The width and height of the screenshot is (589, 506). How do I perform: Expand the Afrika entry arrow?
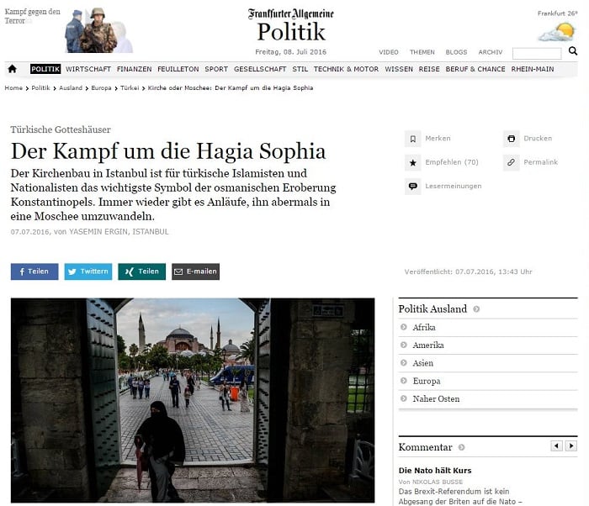click(403, 327)
